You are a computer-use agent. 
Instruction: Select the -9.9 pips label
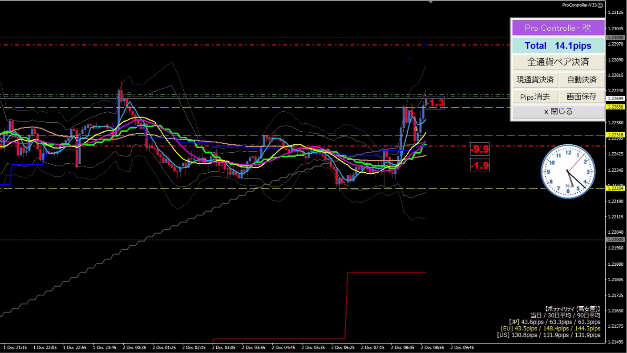point(480,149)
